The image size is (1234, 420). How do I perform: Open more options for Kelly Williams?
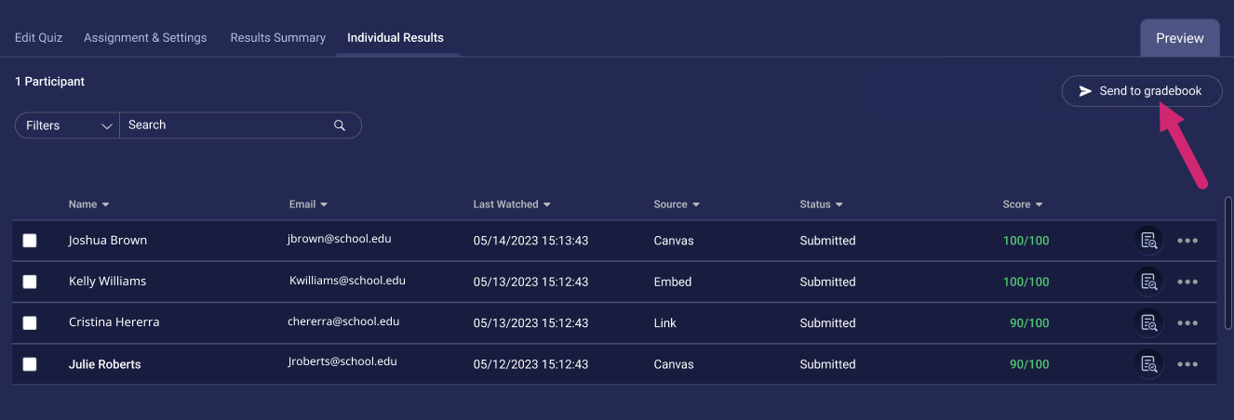(1187, 282)
